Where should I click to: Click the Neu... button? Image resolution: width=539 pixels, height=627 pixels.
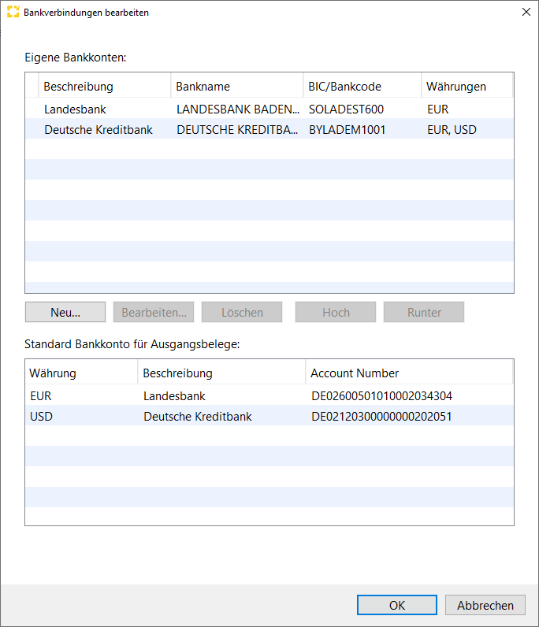(65, 312)
